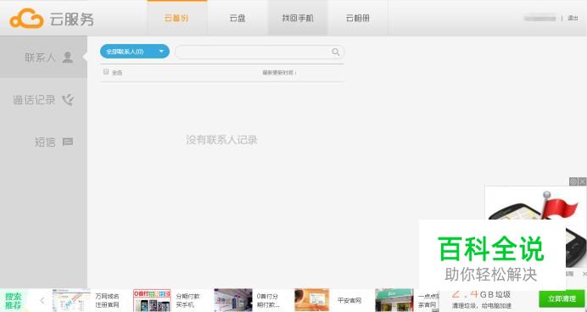This screenshot has height=312, width=587.
Task: Click the magnifier search icon
Action: (x=336, y=52)
